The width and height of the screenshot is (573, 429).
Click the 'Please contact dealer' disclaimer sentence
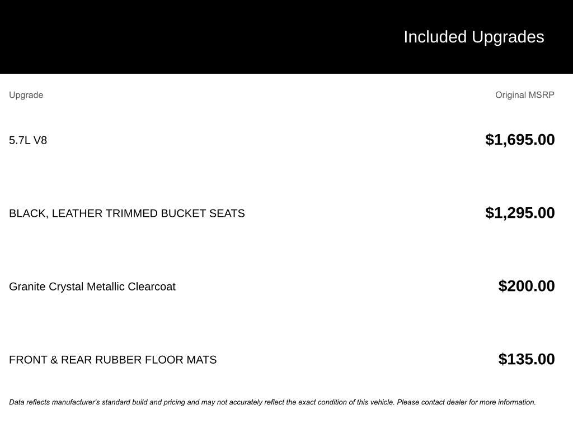pos(467,402)
